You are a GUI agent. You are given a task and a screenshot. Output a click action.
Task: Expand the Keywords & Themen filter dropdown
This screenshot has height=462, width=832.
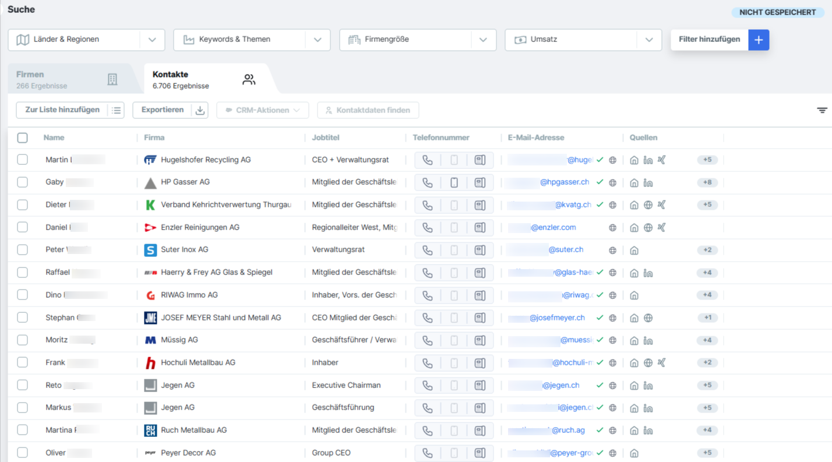coord(252,40)
